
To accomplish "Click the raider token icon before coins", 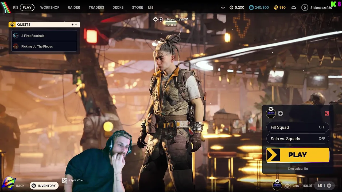I will tap(223, 7).
